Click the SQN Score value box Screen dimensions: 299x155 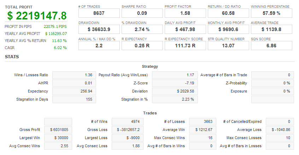271,46
